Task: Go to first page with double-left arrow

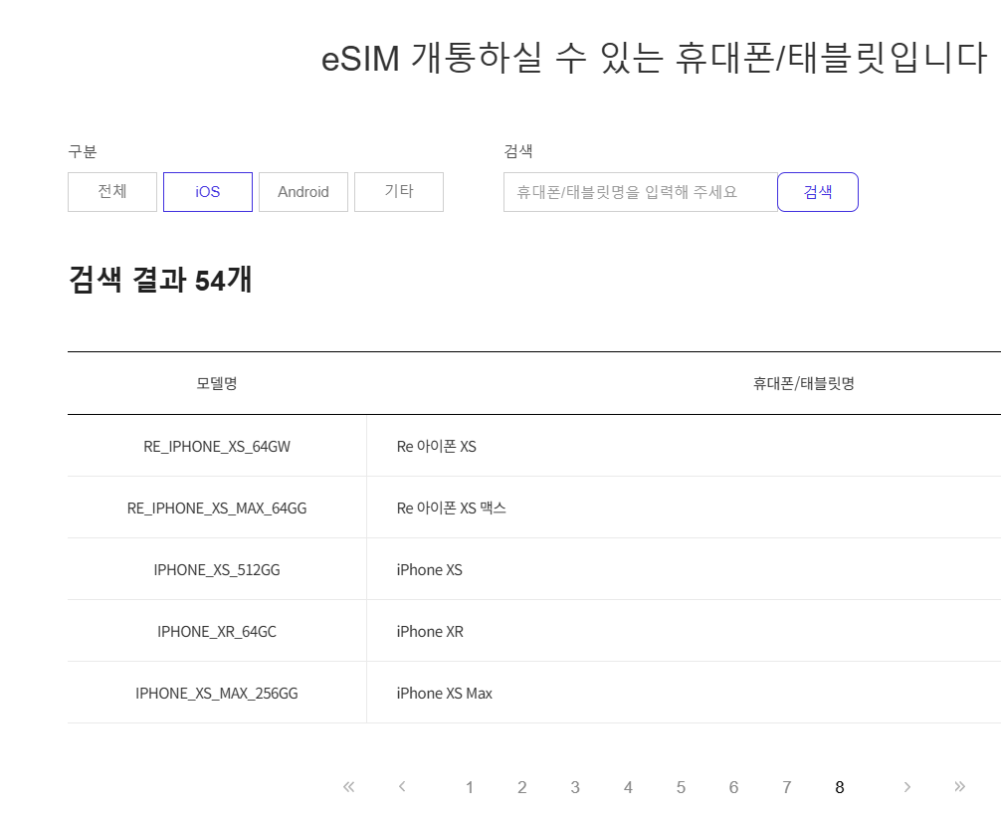Action: pos(348,786)
